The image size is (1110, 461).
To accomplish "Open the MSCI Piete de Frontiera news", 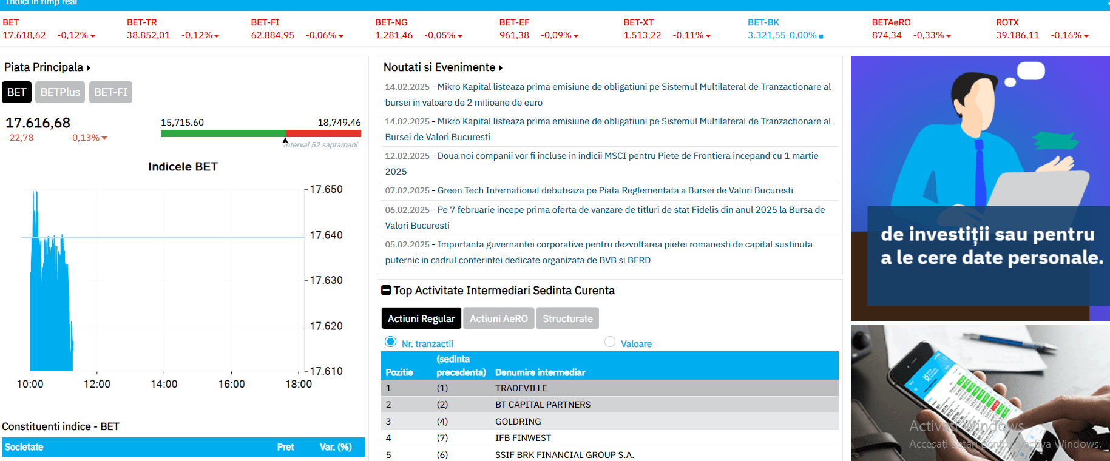I will click(x=602, y=164).
